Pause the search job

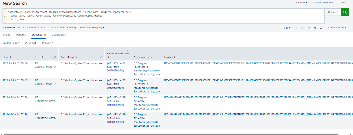(x=296, y=28)
